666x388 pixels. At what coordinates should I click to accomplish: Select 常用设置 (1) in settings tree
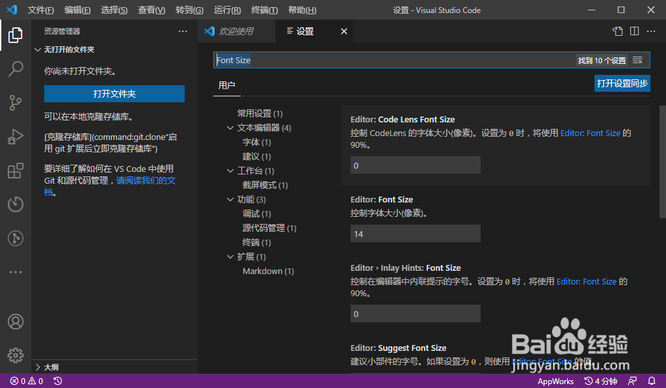260,113
